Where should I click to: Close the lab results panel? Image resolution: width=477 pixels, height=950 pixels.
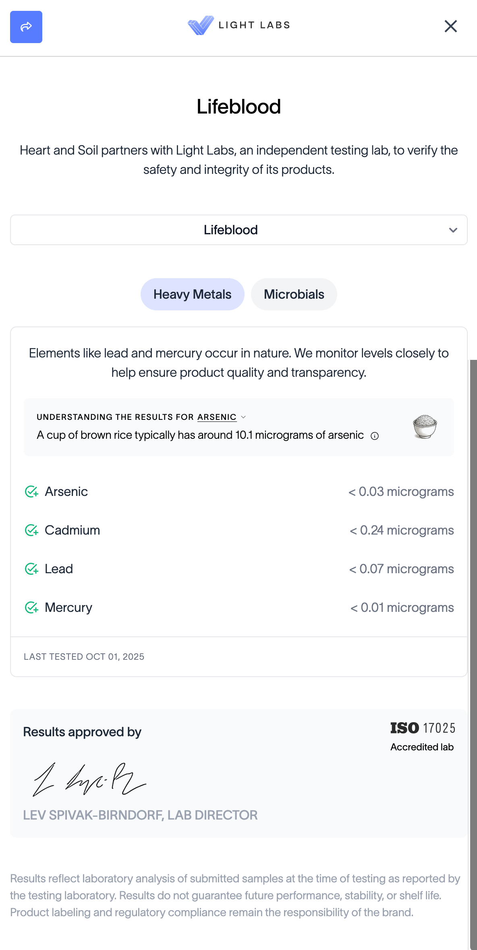click(x=450, y=26)
